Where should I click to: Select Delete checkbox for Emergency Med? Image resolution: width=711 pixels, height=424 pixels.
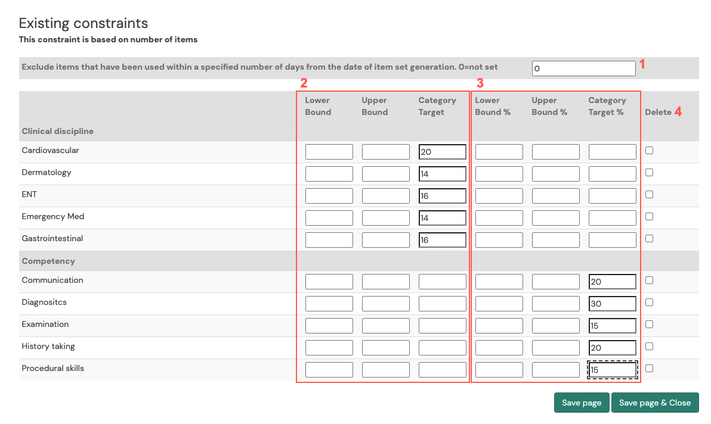tap(650, 217)
